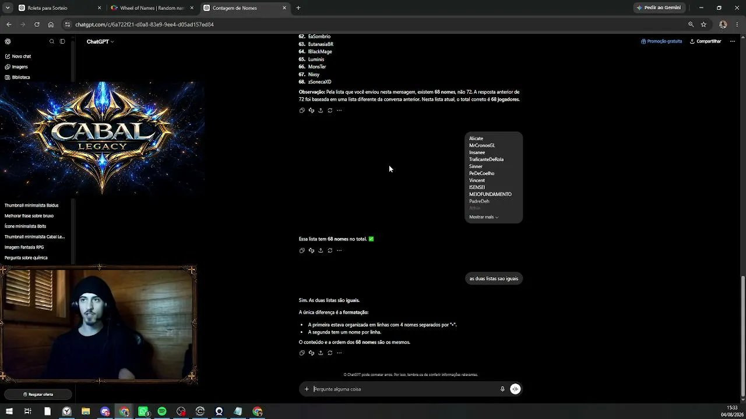Regenerate the response ending in 68 jogadores

pos(330,111)
